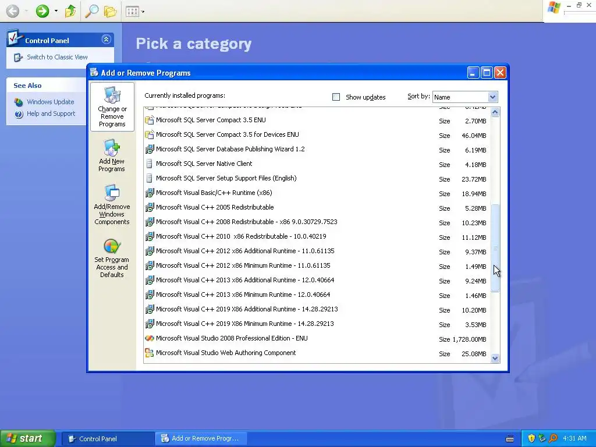Click the magnifier tray icon
Image resolution: width=596 pixels, height=447 pixels.
[x=554, y=439]
